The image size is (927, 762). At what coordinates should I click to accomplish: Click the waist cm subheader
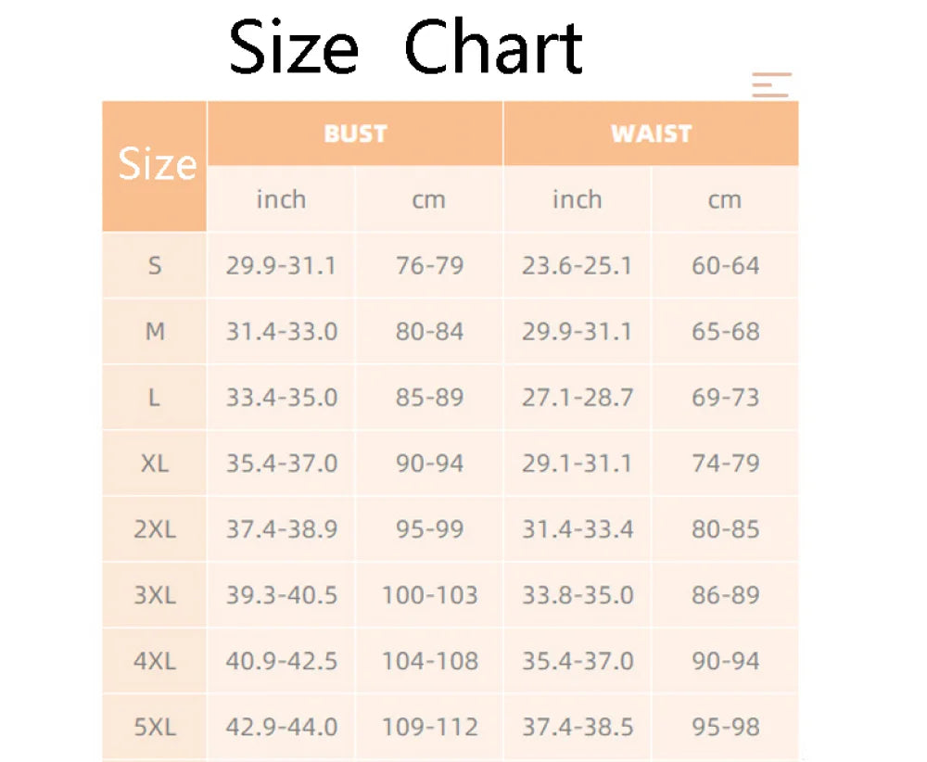click(x=725, y=199)
